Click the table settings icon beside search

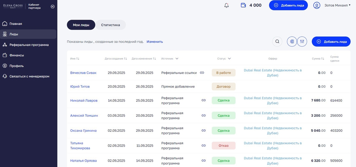tap(292, 42)
